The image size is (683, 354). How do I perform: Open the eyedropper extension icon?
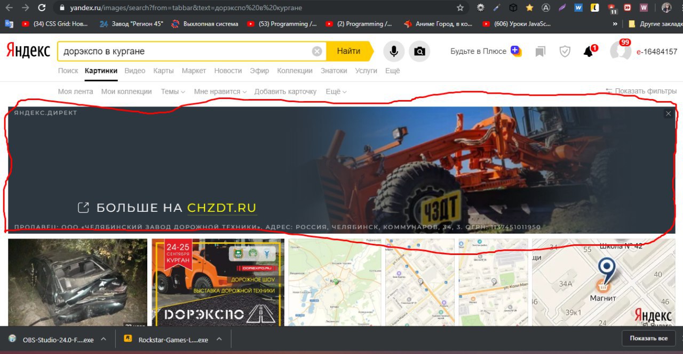(x=497, y=8)
